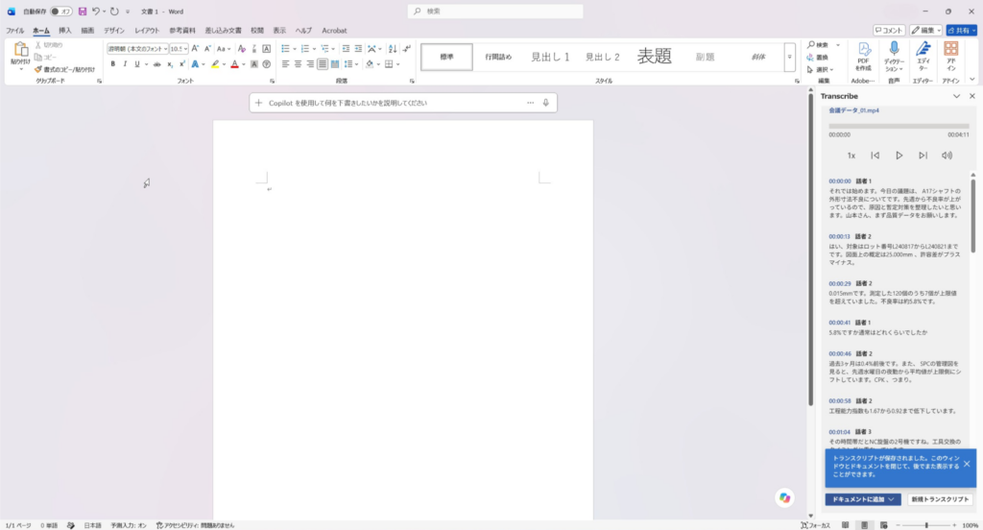Toggle Focus mode (フォーカス) in status bar
Viewport: 983px width, 530px height.
[x=815, y=525]
